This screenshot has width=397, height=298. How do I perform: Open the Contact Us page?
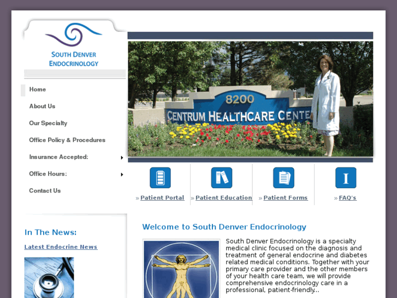(x=45, y=191)
